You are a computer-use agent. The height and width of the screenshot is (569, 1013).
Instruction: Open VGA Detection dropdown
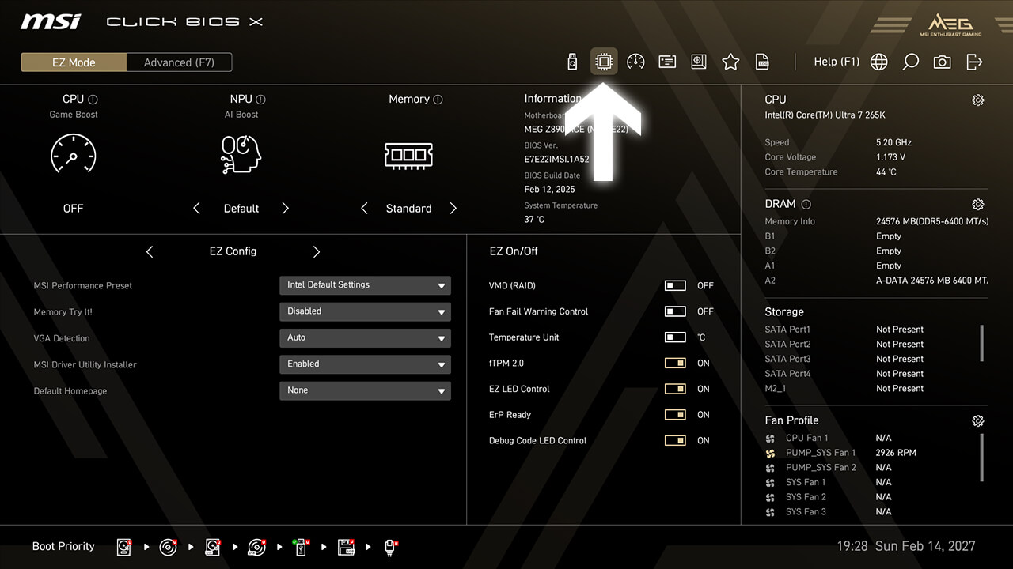tap(365, 337)
